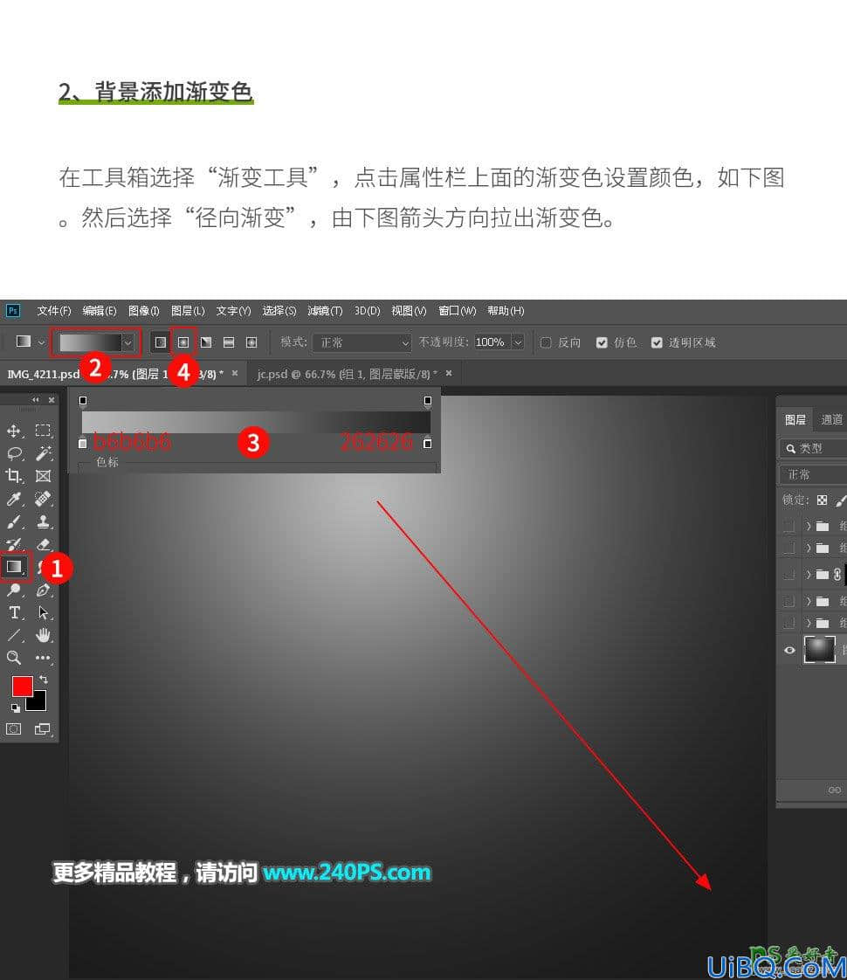847x980 pixels.
Task: Select the Move tool
Action: coord(13,431)
